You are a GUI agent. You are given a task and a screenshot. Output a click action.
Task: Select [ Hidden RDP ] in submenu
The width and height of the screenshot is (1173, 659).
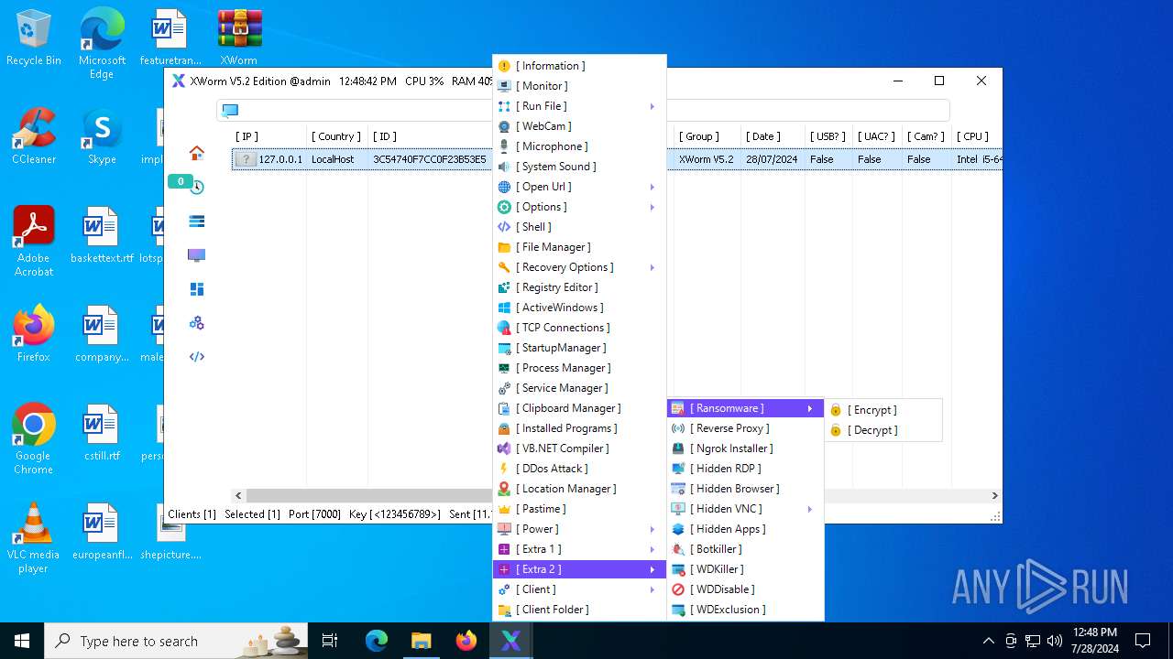tap(745, 469)
